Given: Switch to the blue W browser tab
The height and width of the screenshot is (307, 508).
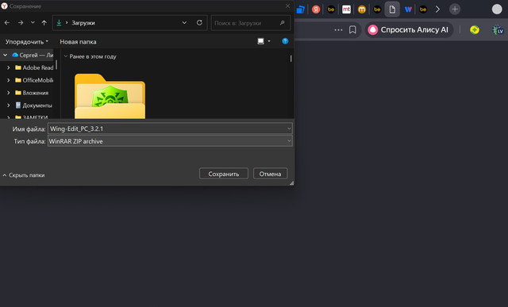Looking at the screenshot, I should [x=408, y=10].
